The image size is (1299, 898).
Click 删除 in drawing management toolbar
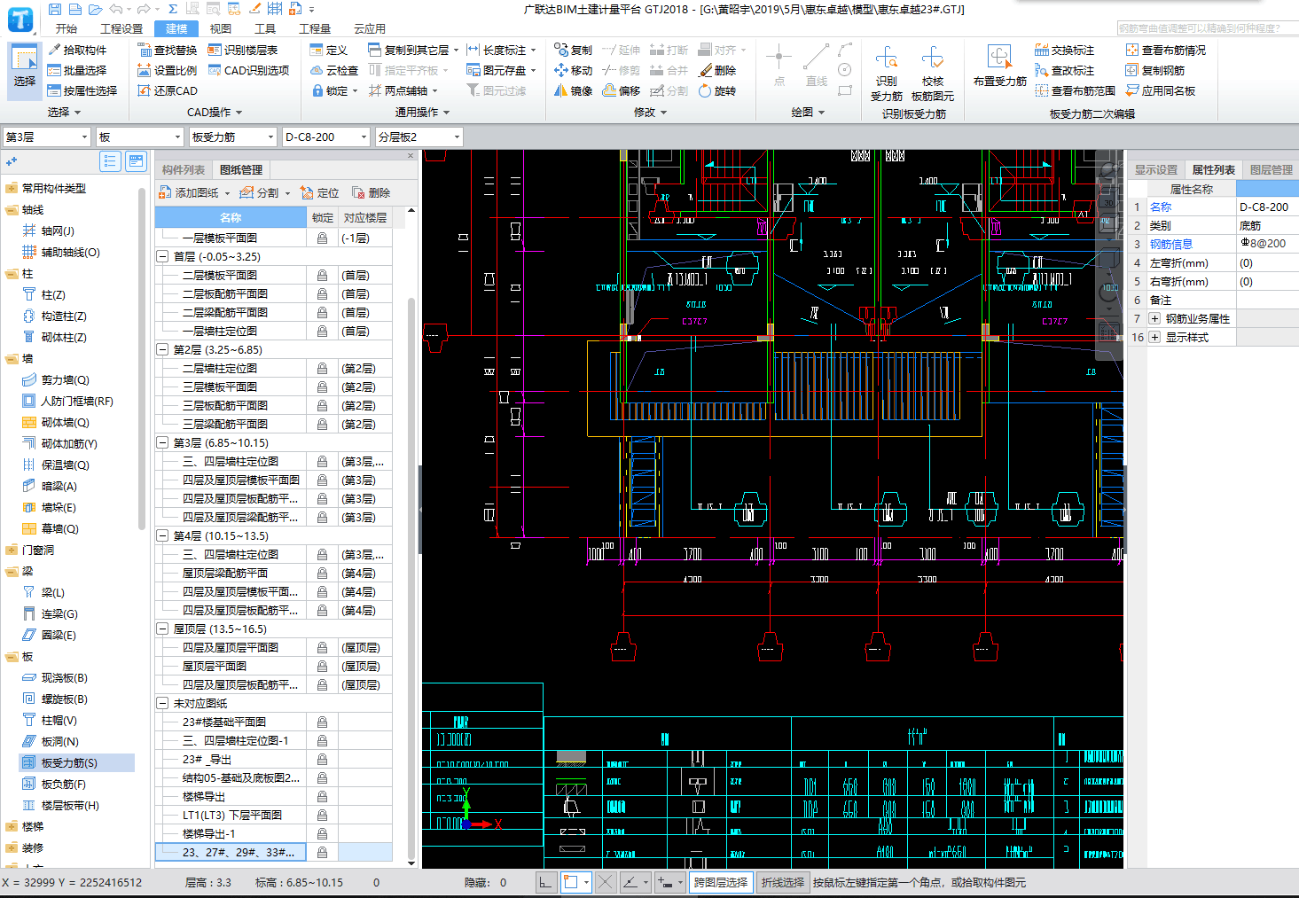371,192
